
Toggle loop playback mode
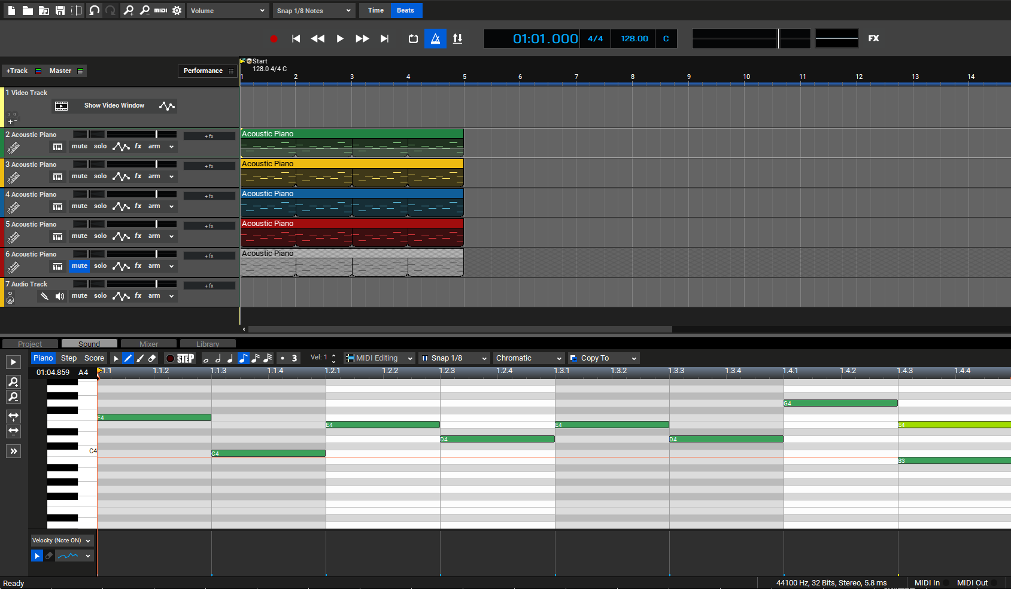pos(413,39)
